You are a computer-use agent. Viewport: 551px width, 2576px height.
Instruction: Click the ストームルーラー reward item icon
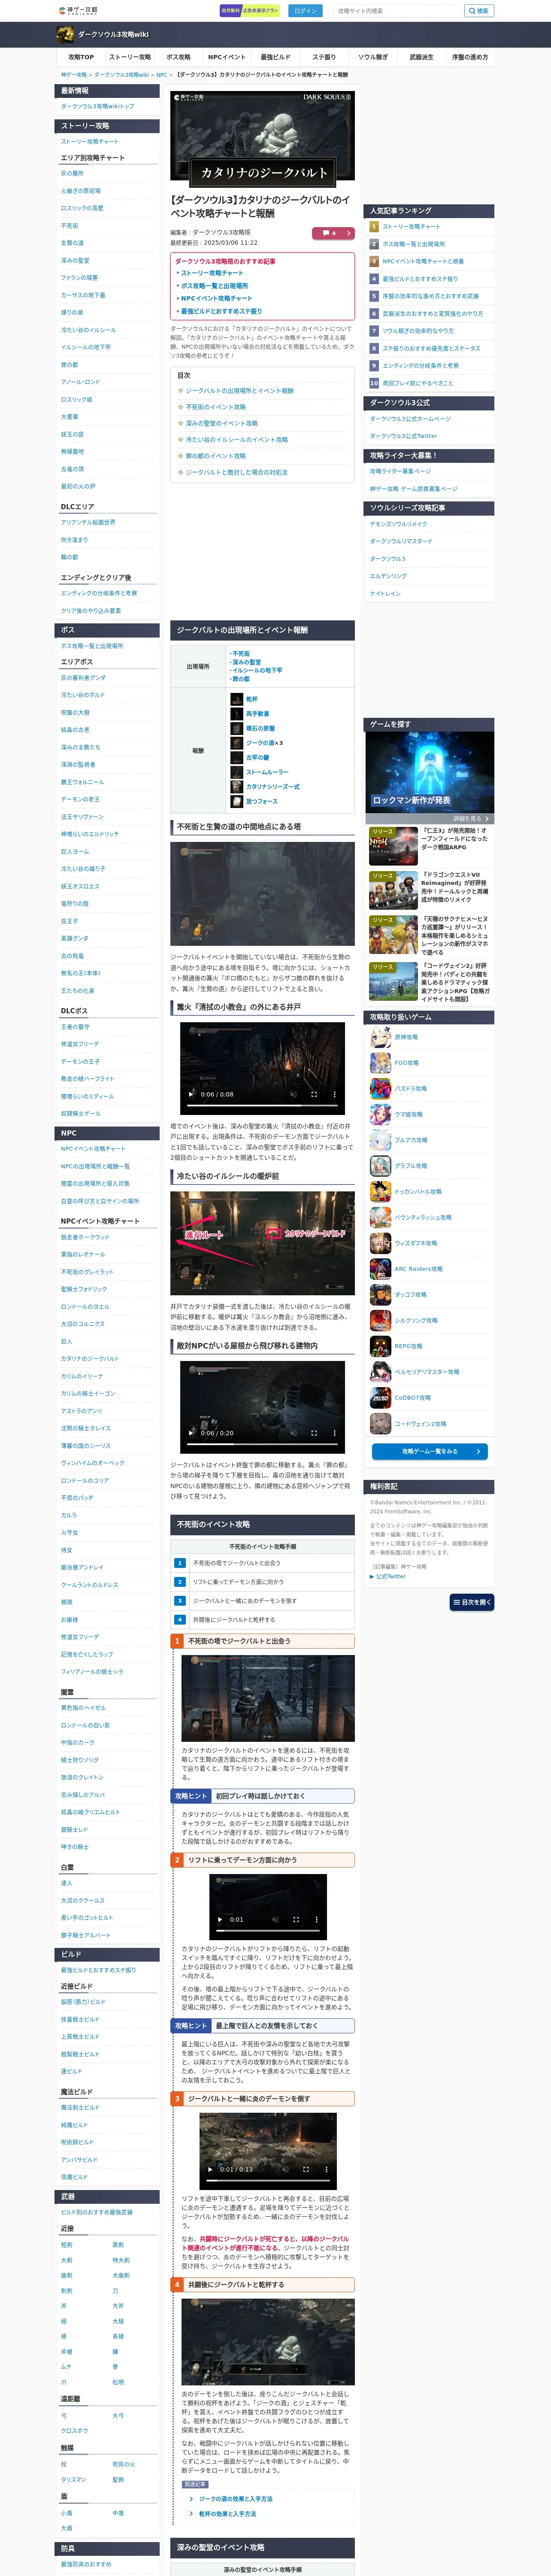coord(237,772)
